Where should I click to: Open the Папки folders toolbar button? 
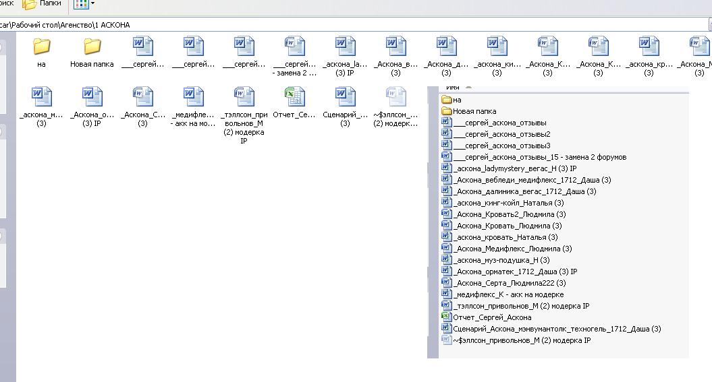point(42,4)
